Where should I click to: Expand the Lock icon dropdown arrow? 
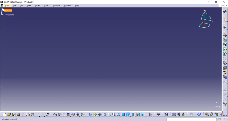[x=80, y=116]
